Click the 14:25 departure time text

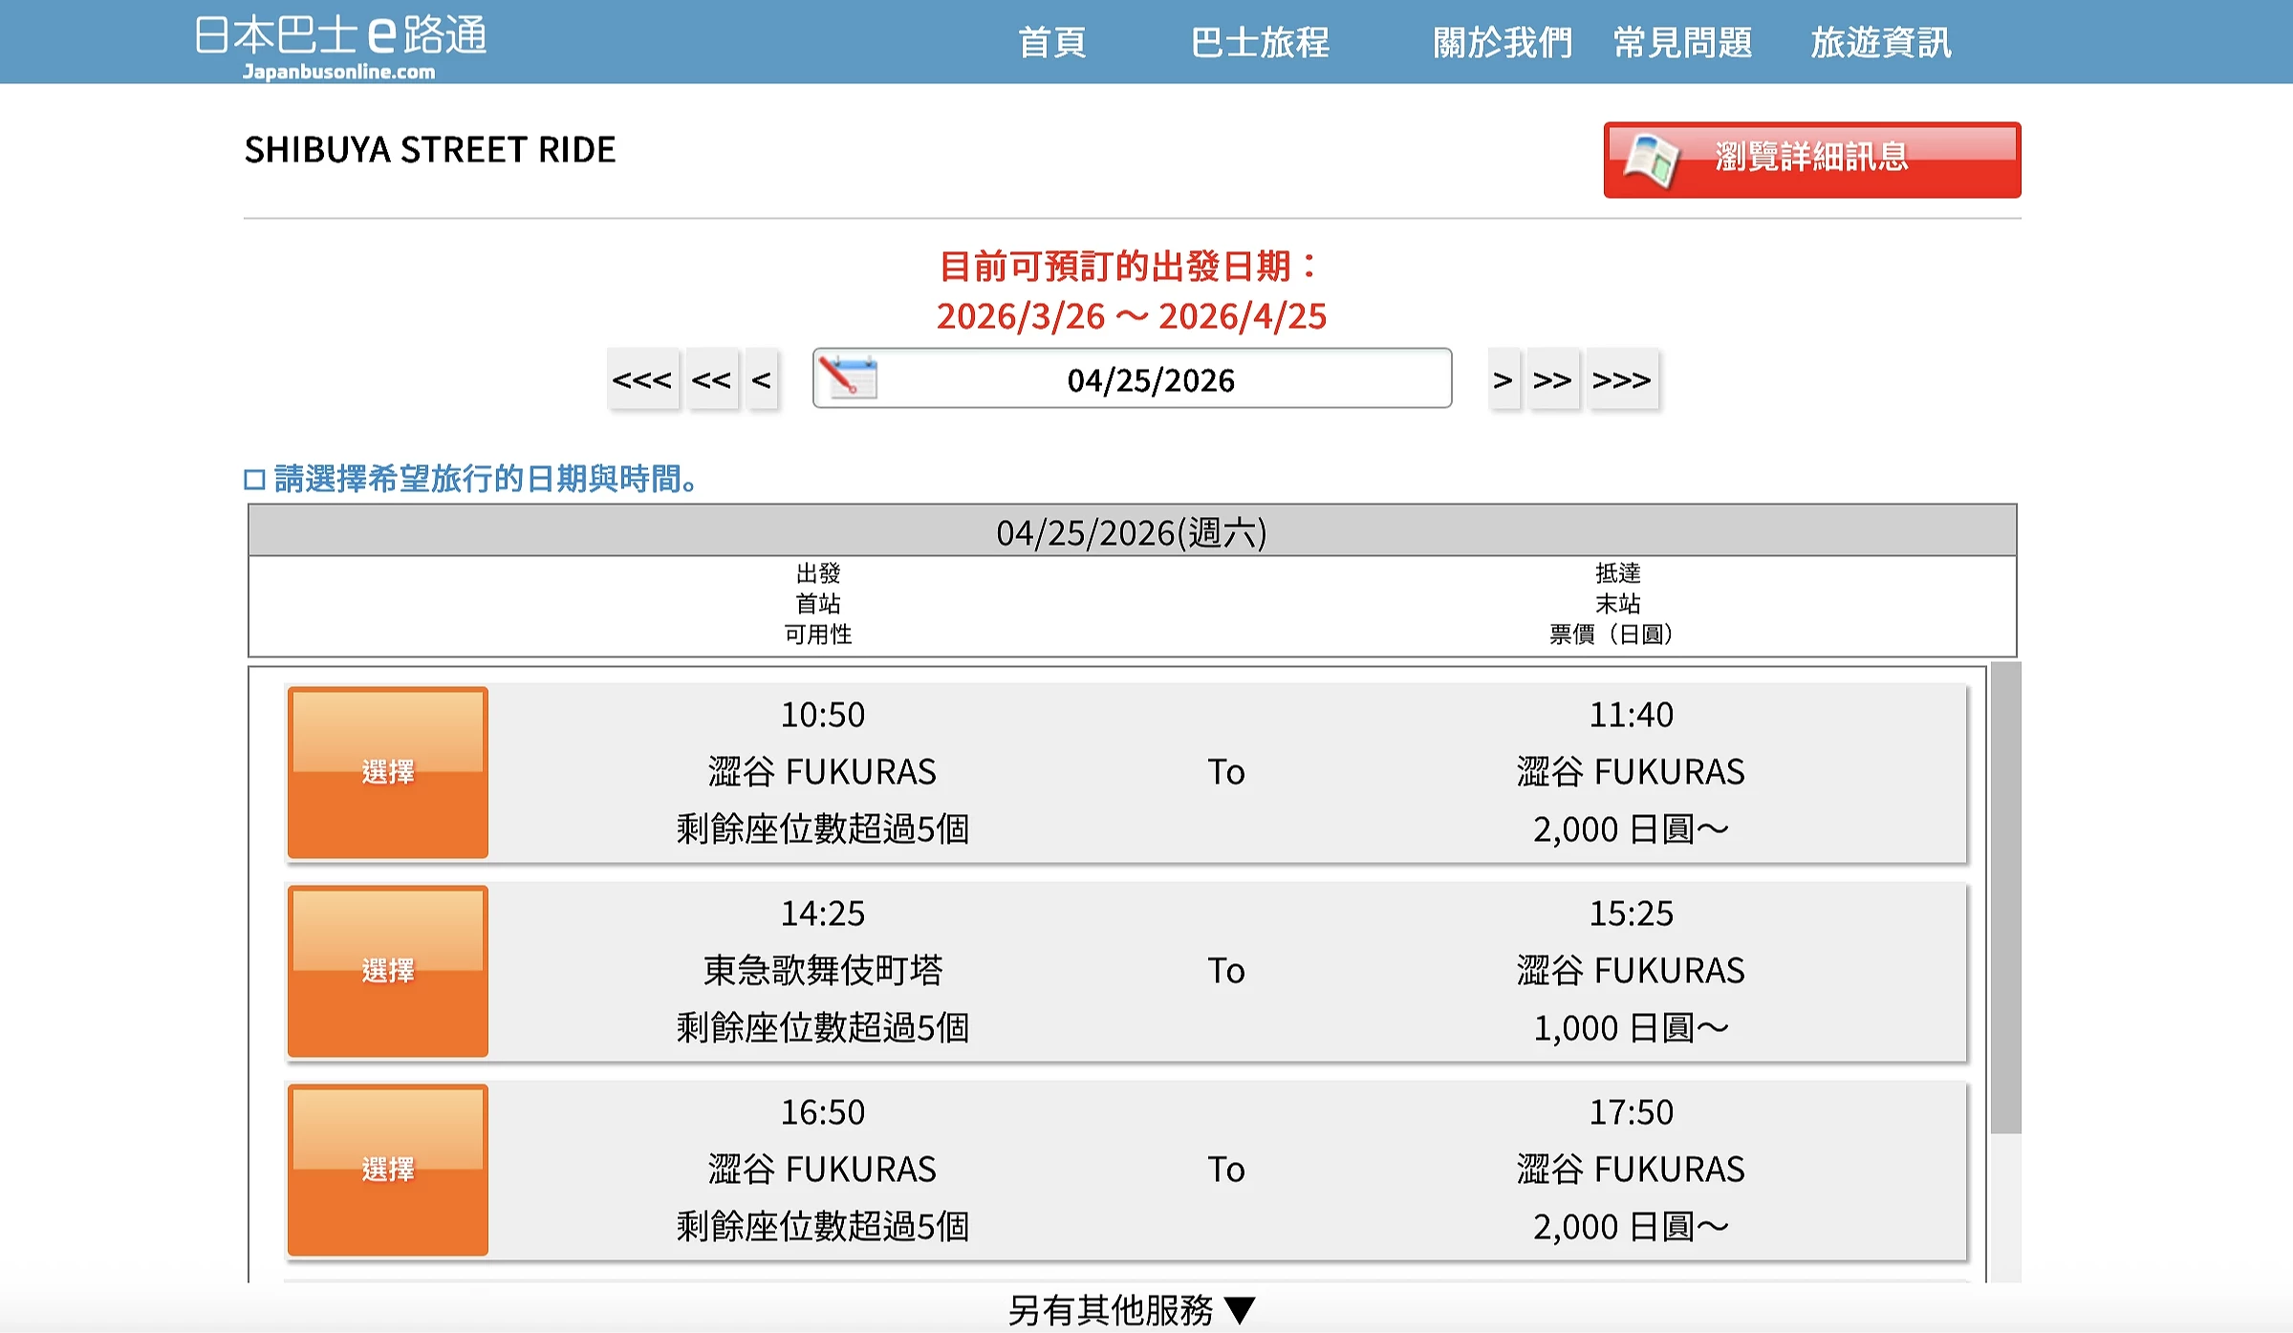coord(822,914)
